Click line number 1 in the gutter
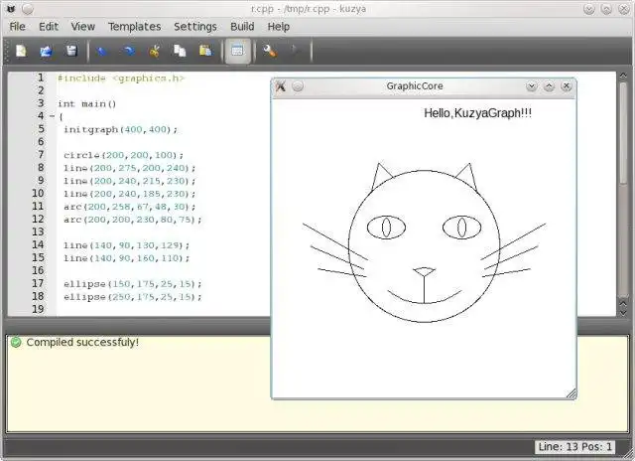The image size is (635, 461). (41, 77)
